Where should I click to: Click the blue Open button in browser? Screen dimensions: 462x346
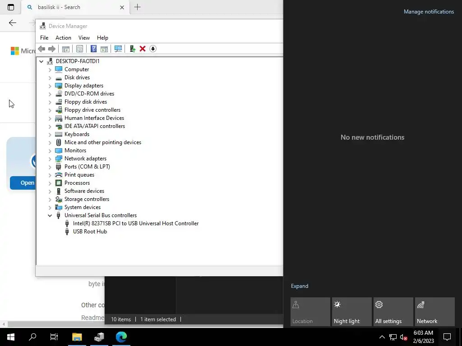[23, 183]
